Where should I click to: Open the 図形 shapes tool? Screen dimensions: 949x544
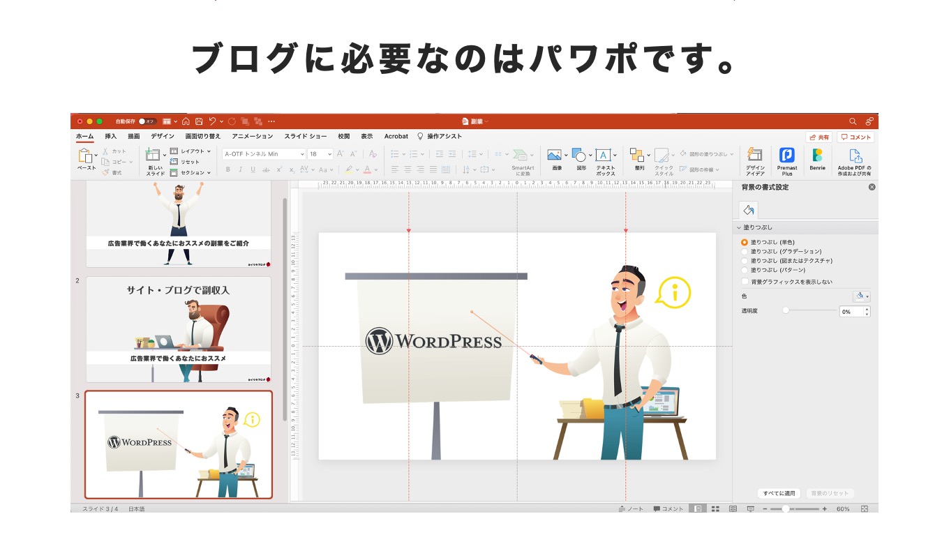[x=578, y=155]
